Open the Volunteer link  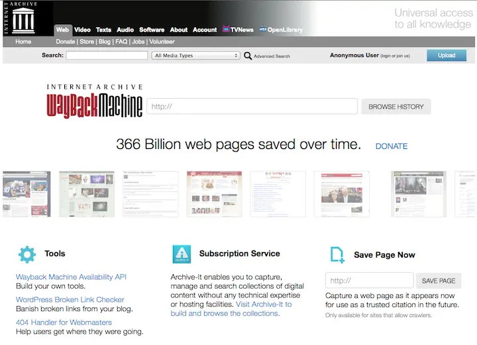pyautogui.click(x=162, y=42)
